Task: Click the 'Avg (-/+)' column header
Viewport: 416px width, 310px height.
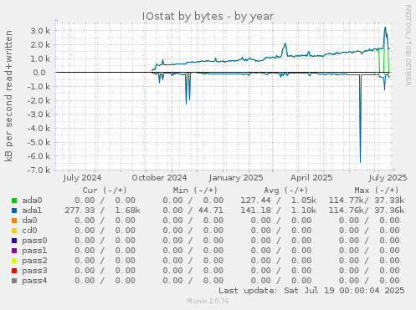Action: click(x=286, y=191)
